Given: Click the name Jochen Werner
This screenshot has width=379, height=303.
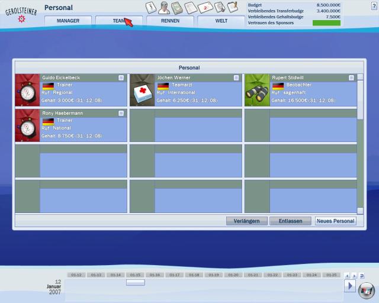Looking at the screenshot, I should pyautogui.click(x=174, y=78).
